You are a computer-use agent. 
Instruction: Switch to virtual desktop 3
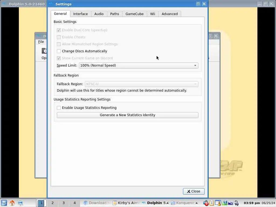64,203
